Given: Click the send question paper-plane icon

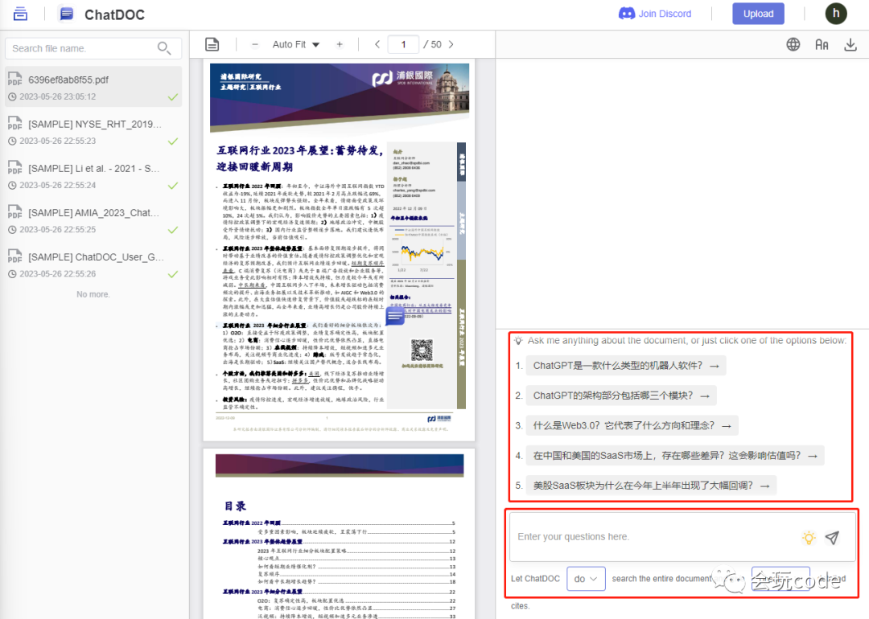Looking at the screenshot, I should point(833,537).
